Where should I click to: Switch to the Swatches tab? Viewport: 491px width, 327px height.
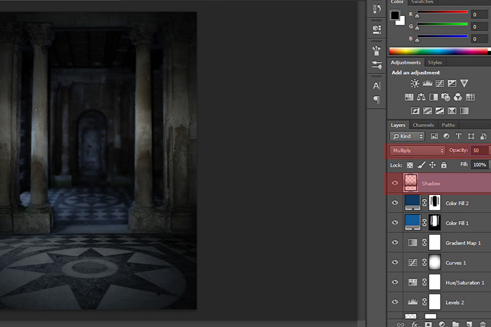[x=422, y=3]
